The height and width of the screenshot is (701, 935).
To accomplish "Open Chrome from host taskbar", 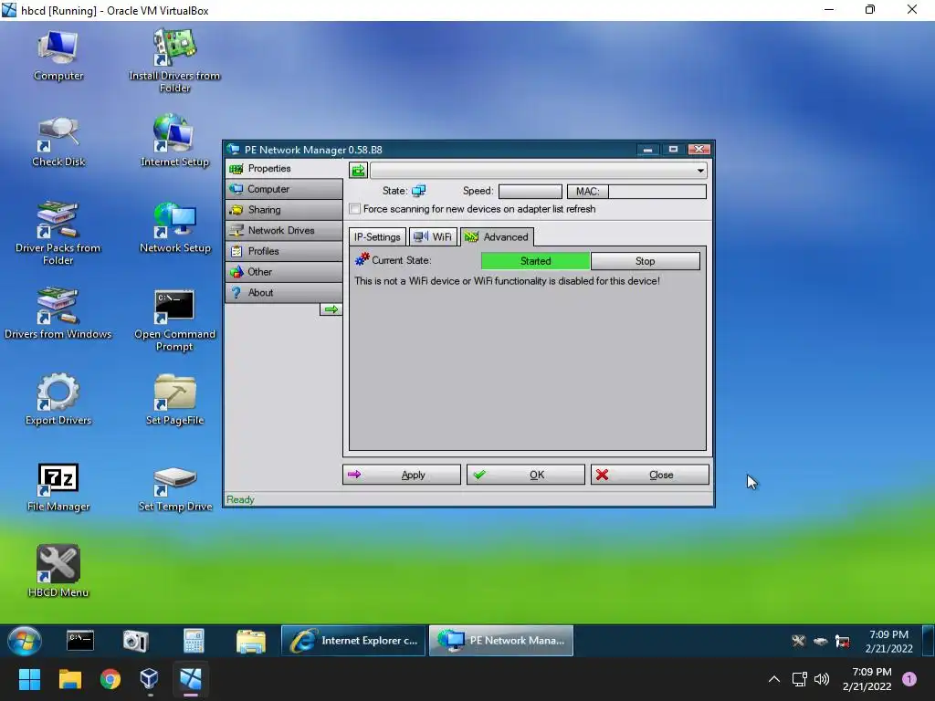I will (110, 679).
